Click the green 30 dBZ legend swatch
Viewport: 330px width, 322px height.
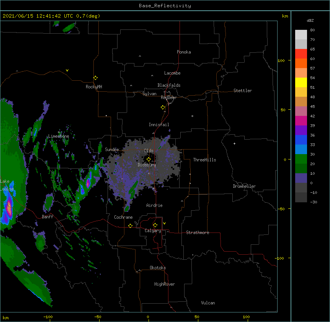(301, 159)
